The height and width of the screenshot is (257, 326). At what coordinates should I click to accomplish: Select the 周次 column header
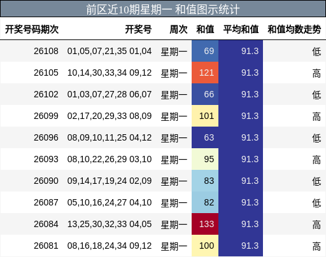click(x=178, y=29)
